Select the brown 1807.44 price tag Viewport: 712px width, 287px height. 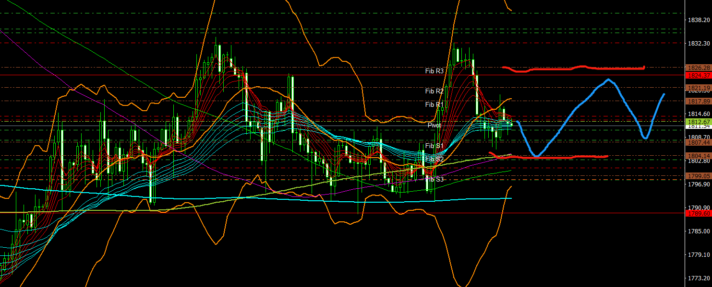coord(699,143)
